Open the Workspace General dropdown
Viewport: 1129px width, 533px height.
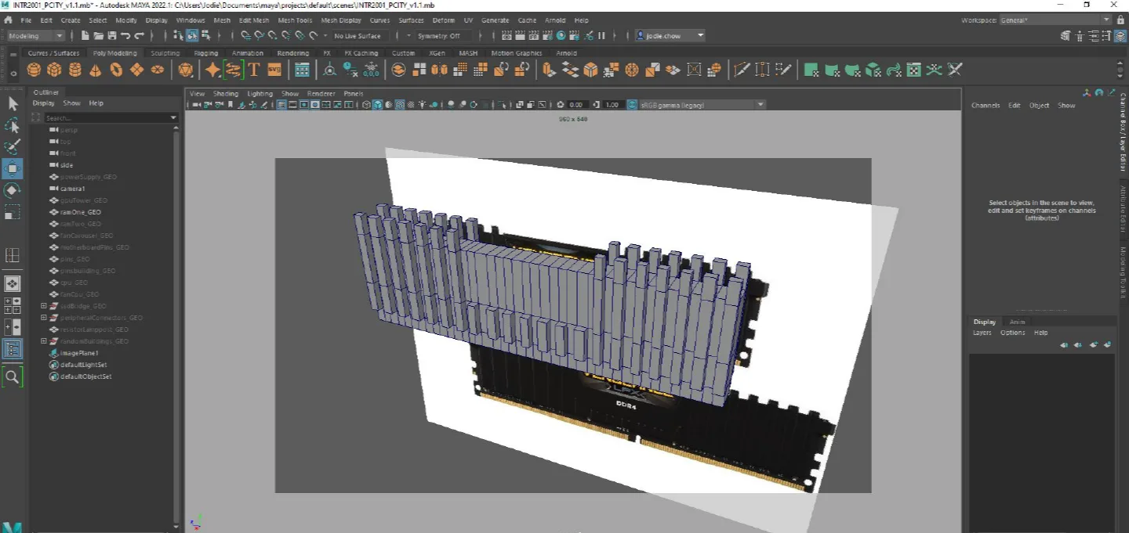(1057, 20)
